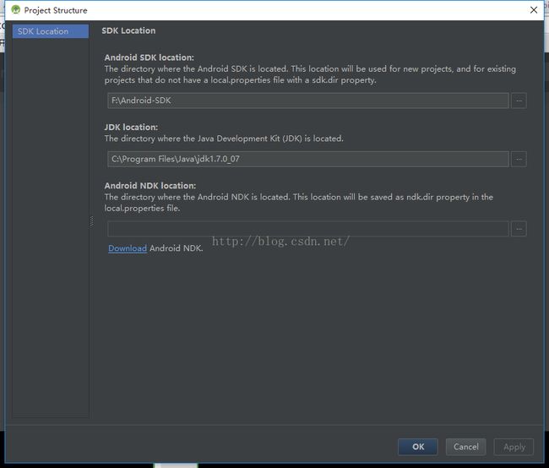Cancel the Project Structure dialog
The width and height of the screenshot is (549, 468).
(x=465, y=447)
